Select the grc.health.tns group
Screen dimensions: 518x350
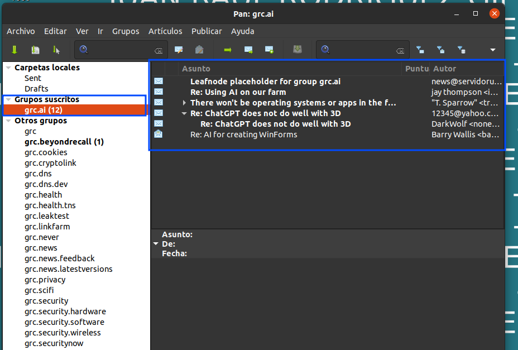50,205
